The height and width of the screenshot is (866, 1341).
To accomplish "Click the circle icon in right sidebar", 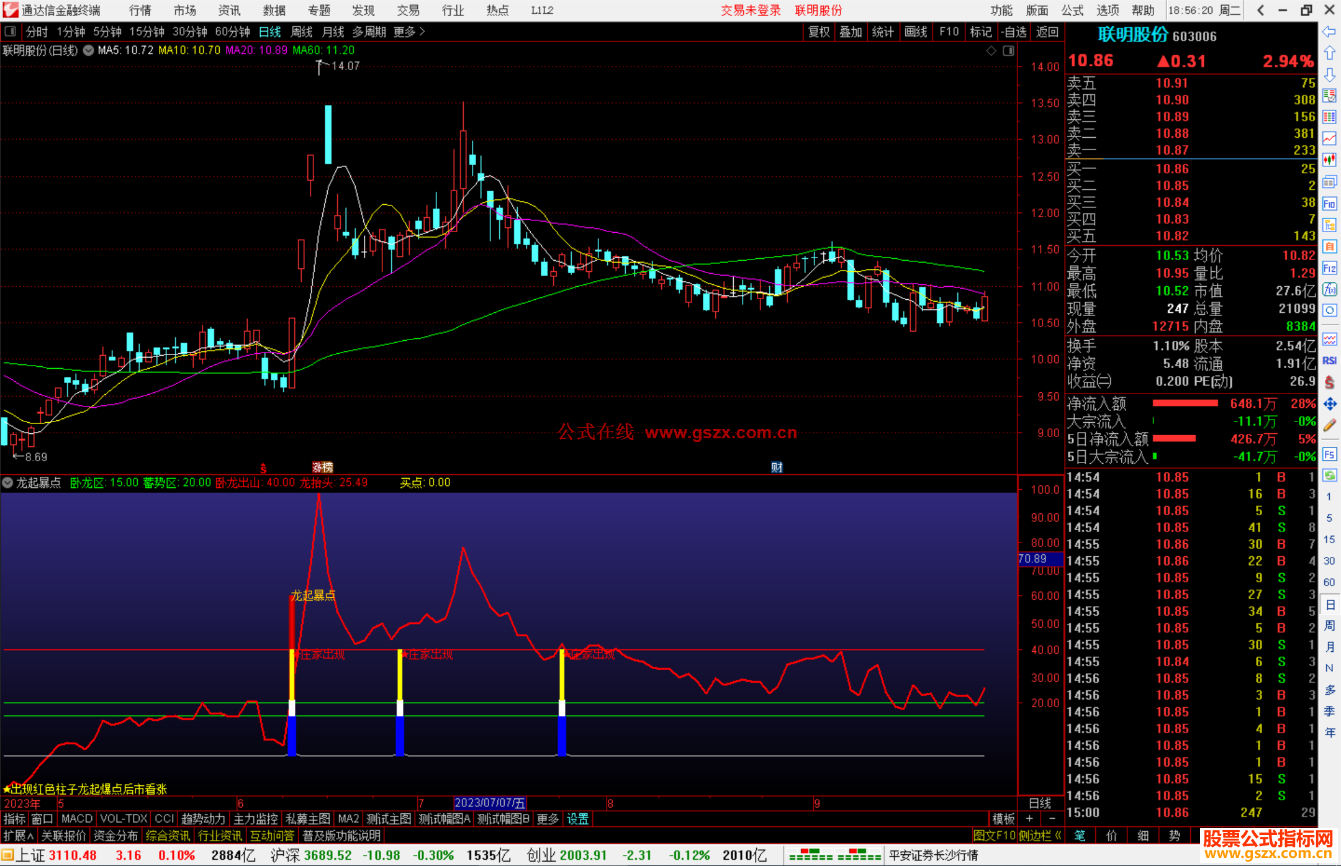I will 1329,310.
